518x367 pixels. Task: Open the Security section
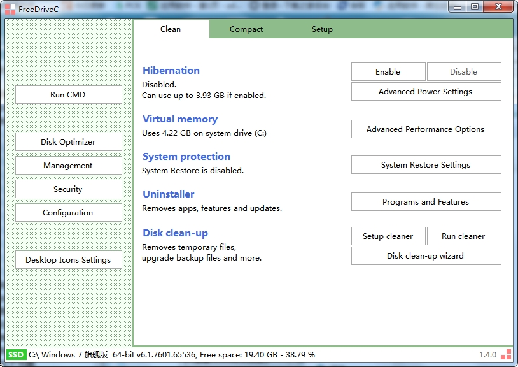pyautogui.click(x=68, y=189)
